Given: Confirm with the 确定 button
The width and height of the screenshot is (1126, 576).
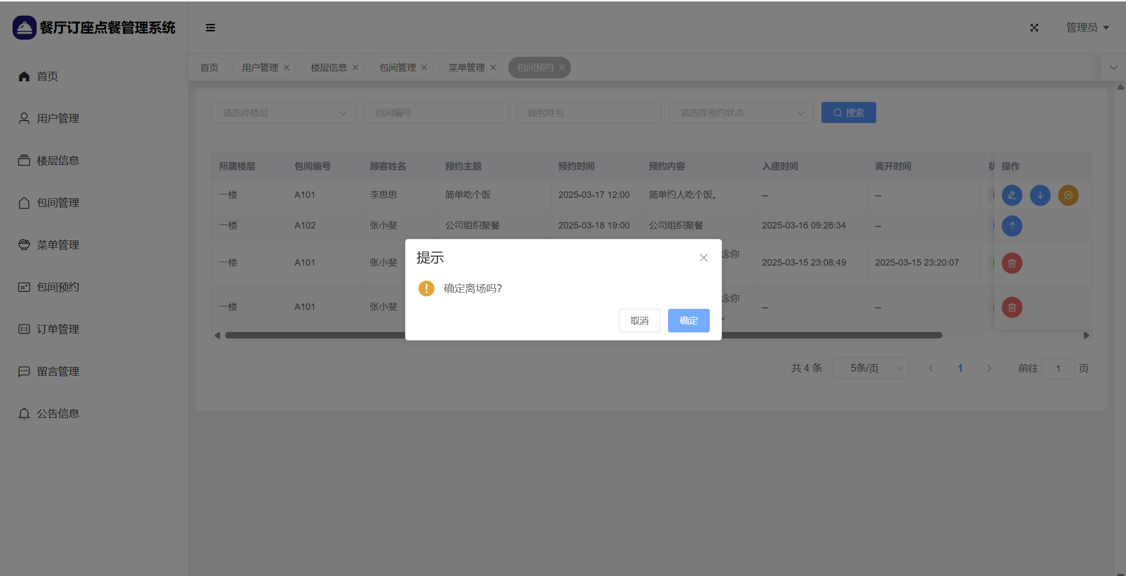Looking at the screenshot, I should [x=688, y=320].
